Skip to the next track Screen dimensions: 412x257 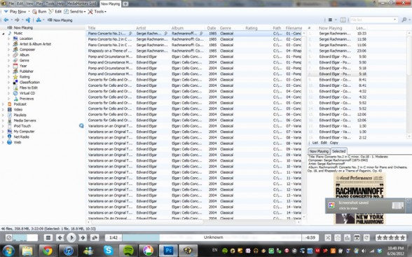click(83, 238)
